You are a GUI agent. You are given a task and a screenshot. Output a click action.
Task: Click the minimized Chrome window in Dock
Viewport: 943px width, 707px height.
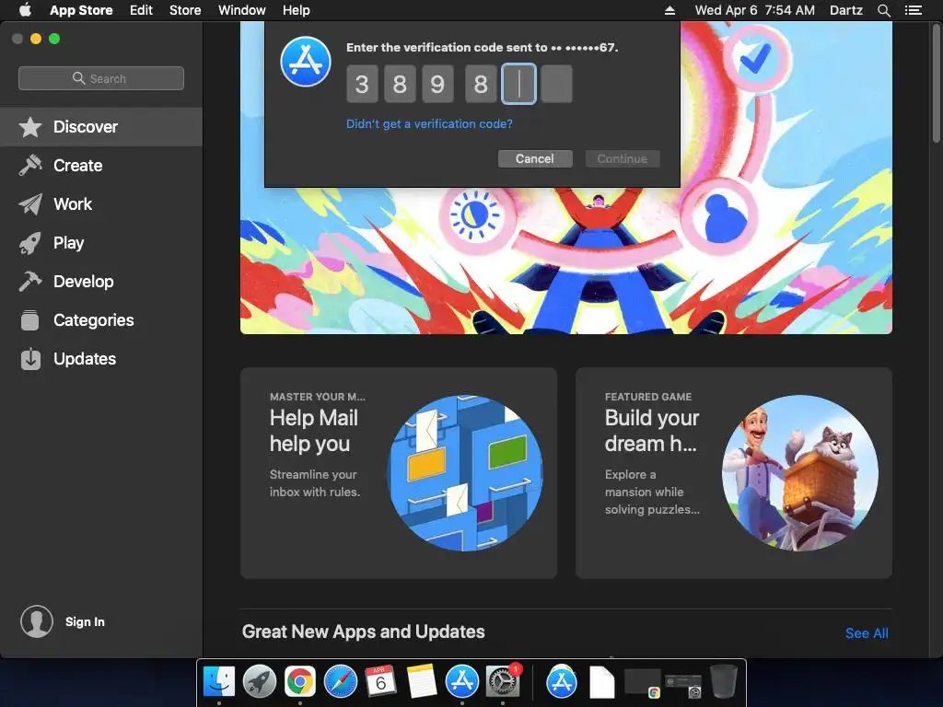642,683
